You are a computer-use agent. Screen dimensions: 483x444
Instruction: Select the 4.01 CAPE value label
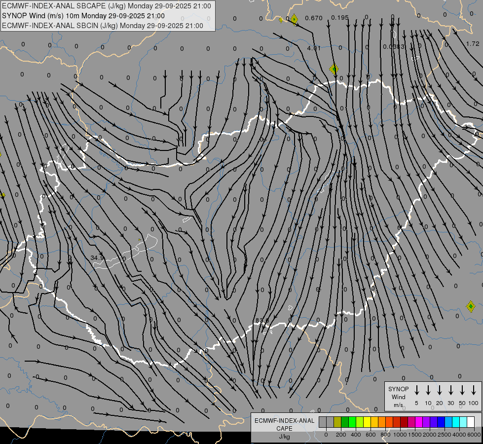pos(314,48)
